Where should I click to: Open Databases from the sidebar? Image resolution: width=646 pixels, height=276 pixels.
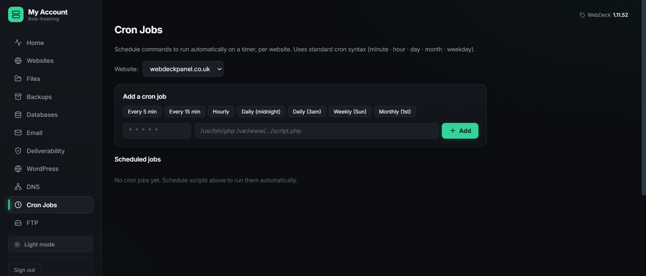(x=50, y=115)
